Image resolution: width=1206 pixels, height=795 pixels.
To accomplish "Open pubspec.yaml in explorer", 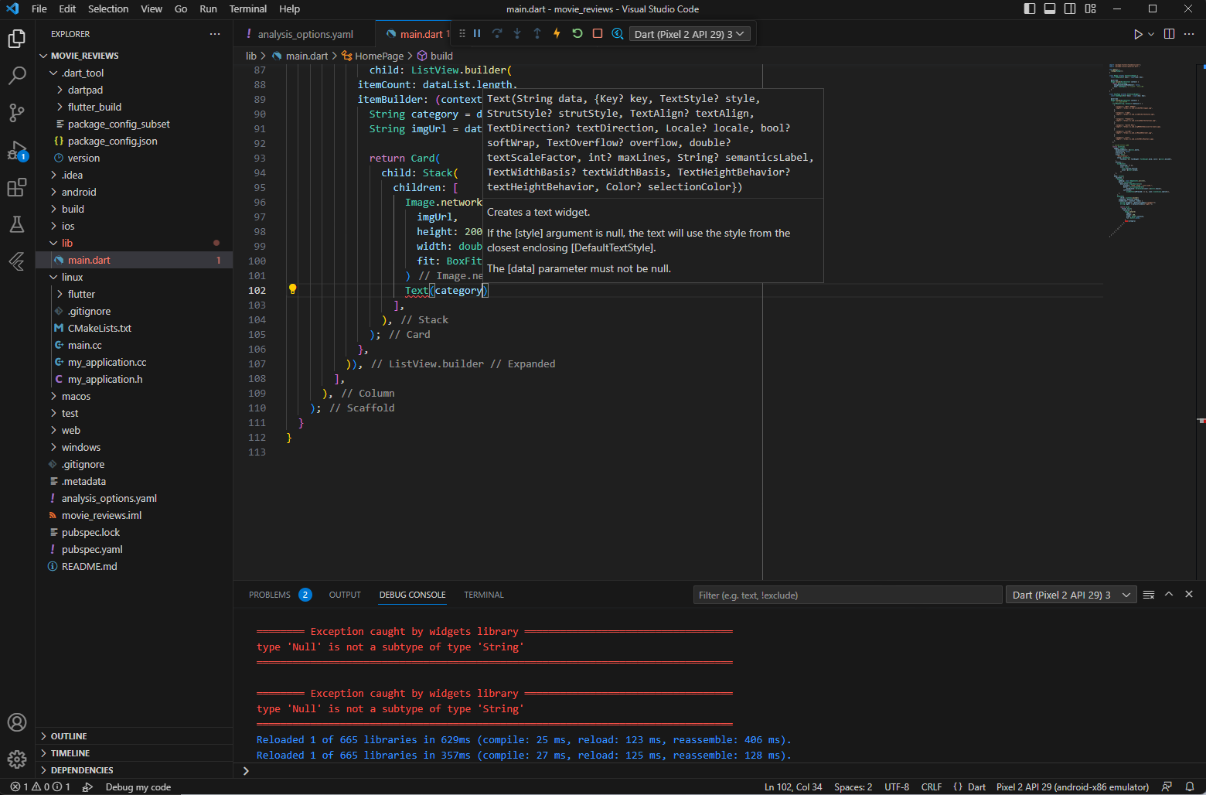I will [x=92, y=549].
